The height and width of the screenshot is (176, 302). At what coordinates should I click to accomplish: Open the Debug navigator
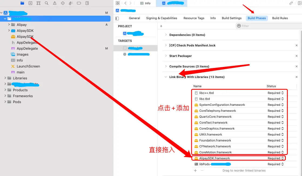coord(71,3)
